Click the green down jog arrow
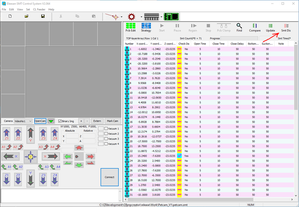The height and width of the screenshot is (207, 299). tap(79, 165)
